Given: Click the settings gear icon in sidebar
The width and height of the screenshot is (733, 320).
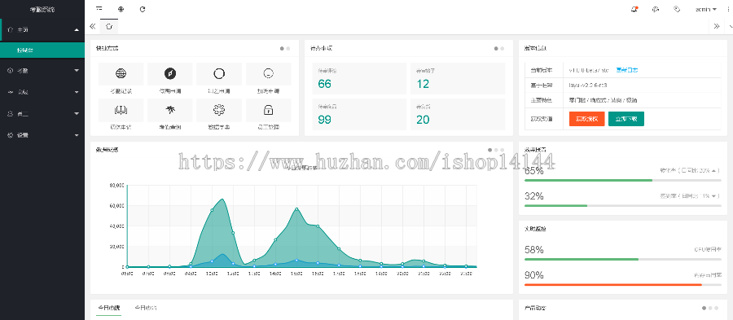Looking at the screenshot, I should tap(11, 135).
